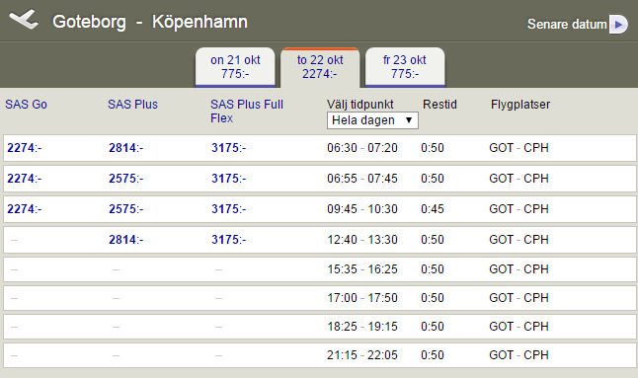Choose SAS Go 2274 for 09:45 flight

point(25,209)
